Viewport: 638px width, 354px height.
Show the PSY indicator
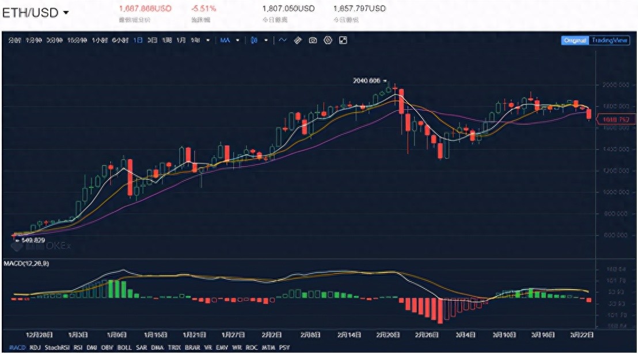point(284,348)
